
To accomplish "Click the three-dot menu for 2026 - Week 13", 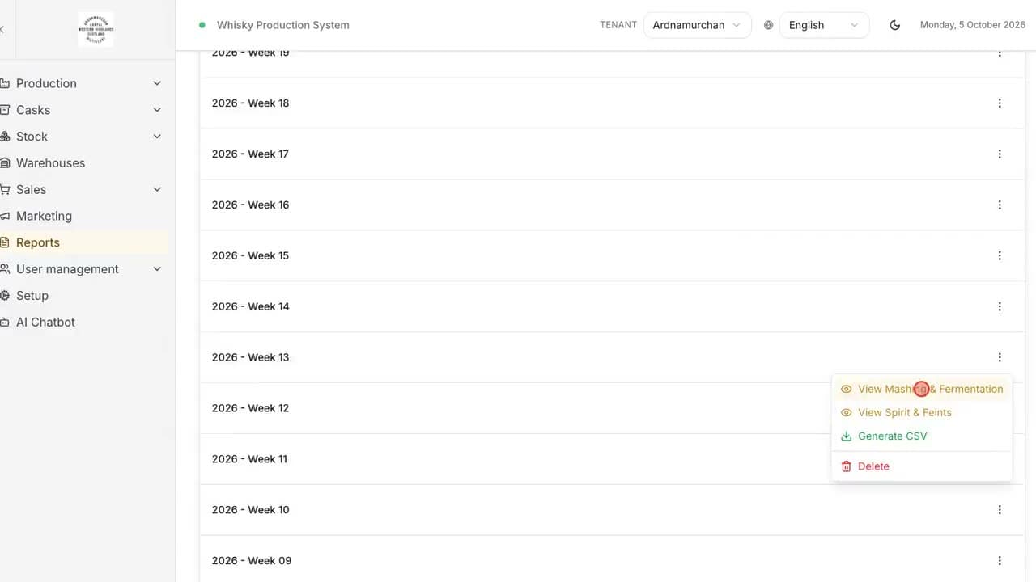I will coord(1000,357).
